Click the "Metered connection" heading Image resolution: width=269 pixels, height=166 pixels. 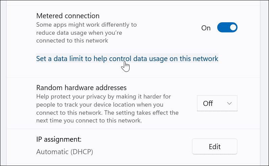pos(68,16)
